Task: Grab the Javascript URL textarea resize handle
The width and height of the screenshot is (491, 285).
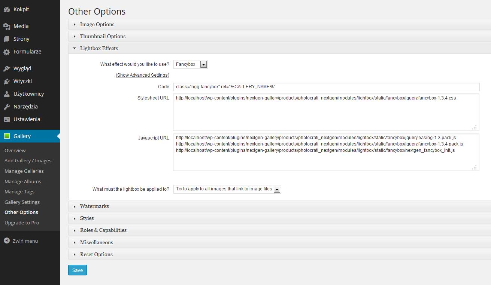Action: click(x=475, y=168)
